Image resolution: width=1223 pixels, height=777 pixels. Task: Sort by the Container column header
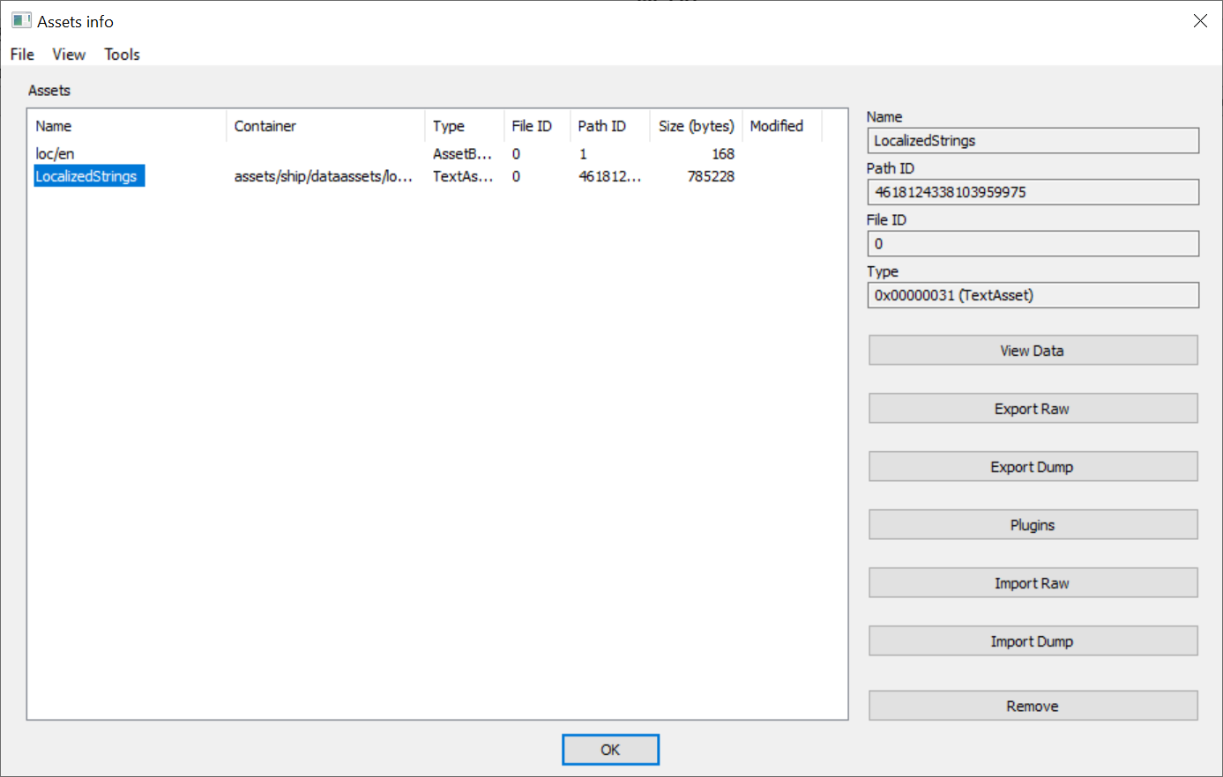pos(325,126)
